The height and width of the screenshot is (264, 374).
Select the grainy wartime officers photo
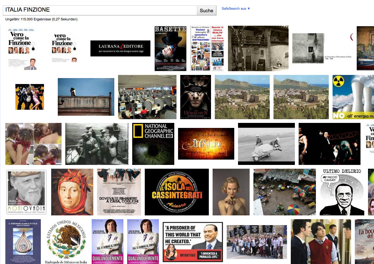pos(97,144)
